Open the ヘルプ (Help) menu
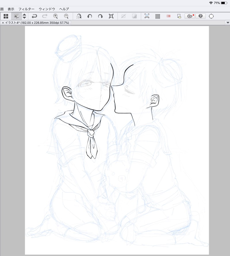Viewport: 230px width, 256px height. [x=64, y=9]
